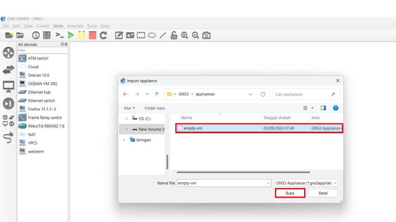This screenshot has width=396, height=222.
Task: Select the Add a link cable tool
Action: [x=9, y=138]
